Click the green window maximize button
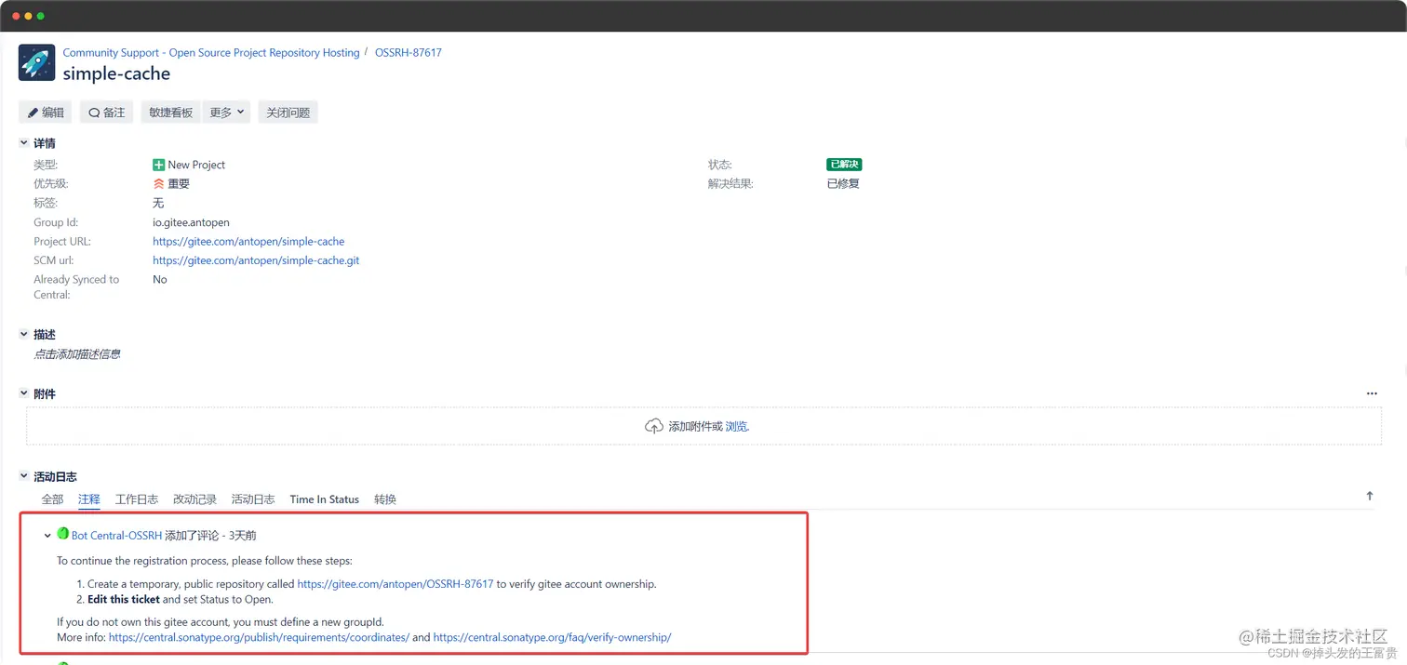 click(x=40, y=16)
